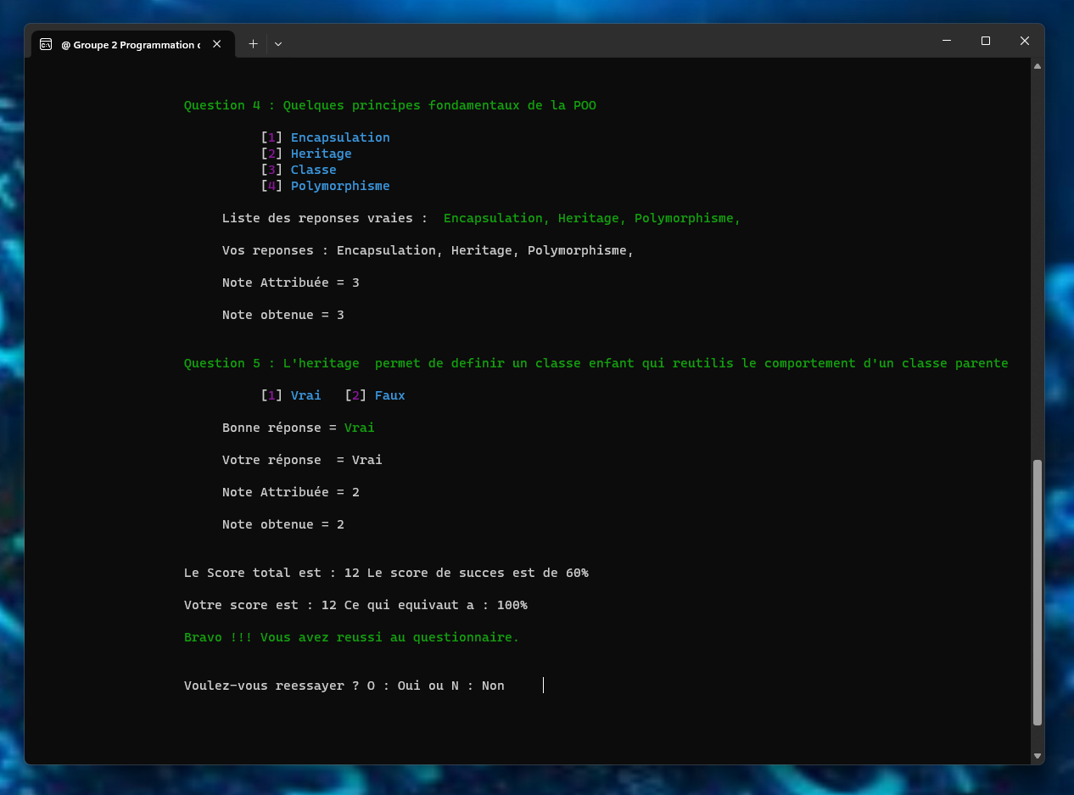The image size is (1074, 795).
Task: Expand the new tab profiles dropdown chevron
Action: click(278, 44)
